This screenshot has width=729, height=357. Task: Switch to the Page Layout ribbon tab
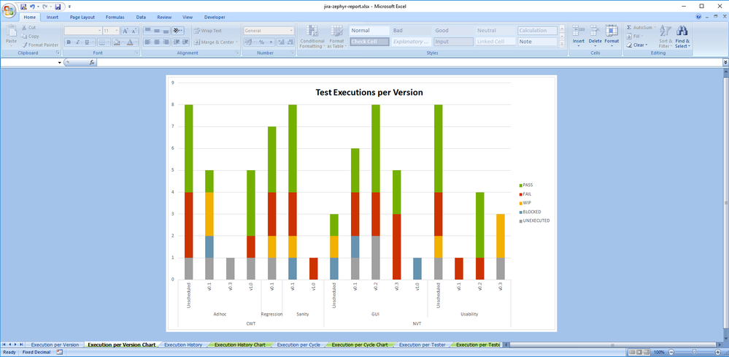pyautogui.click(x=82, y=17)
